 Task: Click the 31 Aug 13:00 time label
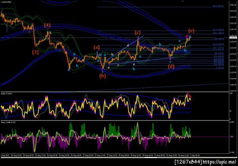click(x=171, y=155)
